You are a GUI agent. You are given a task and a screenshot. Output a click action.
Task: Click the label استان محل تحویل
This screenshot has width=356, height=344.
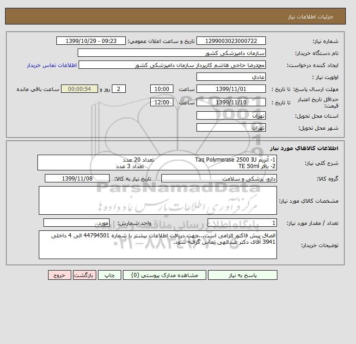pos(317,116)
